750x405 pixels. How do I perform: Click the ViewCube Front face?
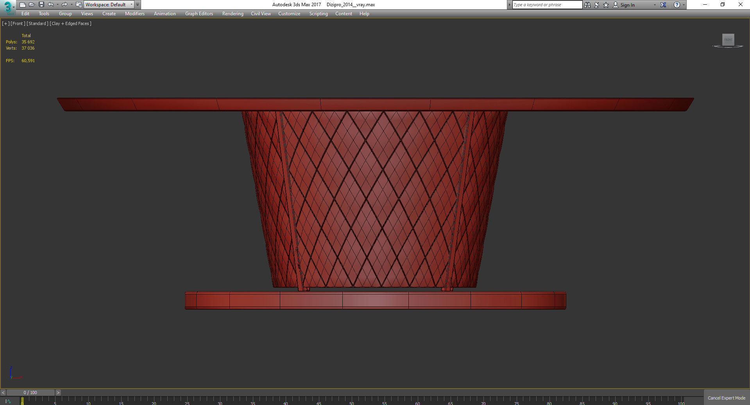[x=728, y=39]
